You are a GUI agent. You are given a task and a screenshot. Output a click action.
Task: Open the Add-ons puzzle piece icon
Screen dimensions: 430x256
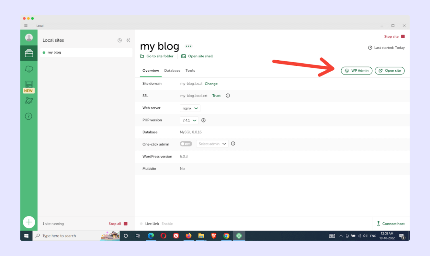[x=29, y=101]
